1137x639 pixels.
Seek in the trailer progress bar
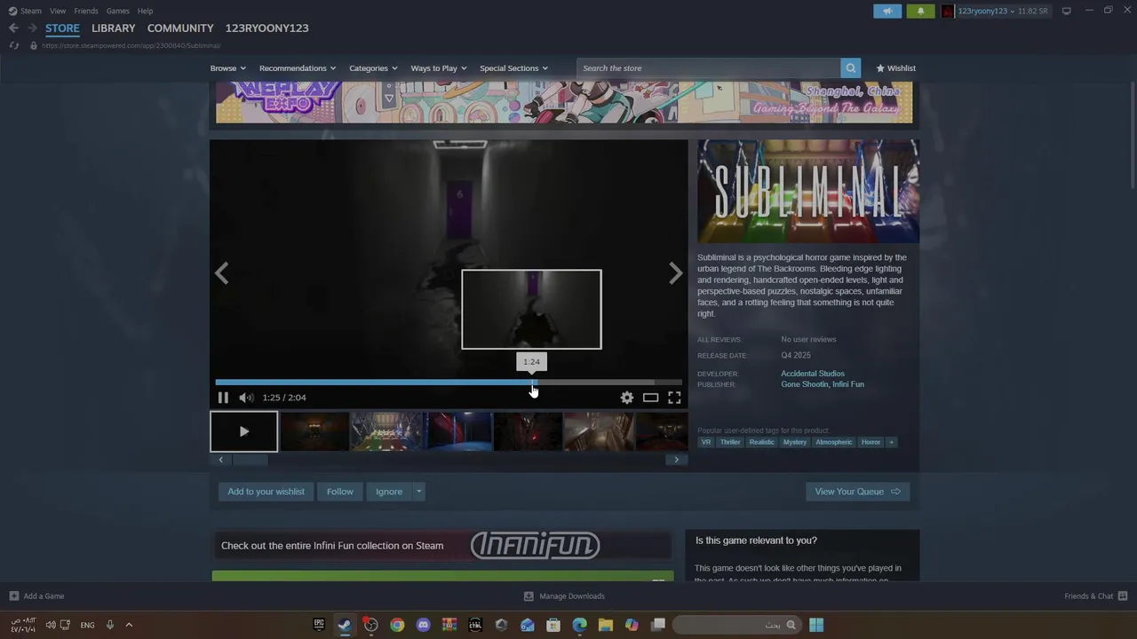click(x=449, y=383)
